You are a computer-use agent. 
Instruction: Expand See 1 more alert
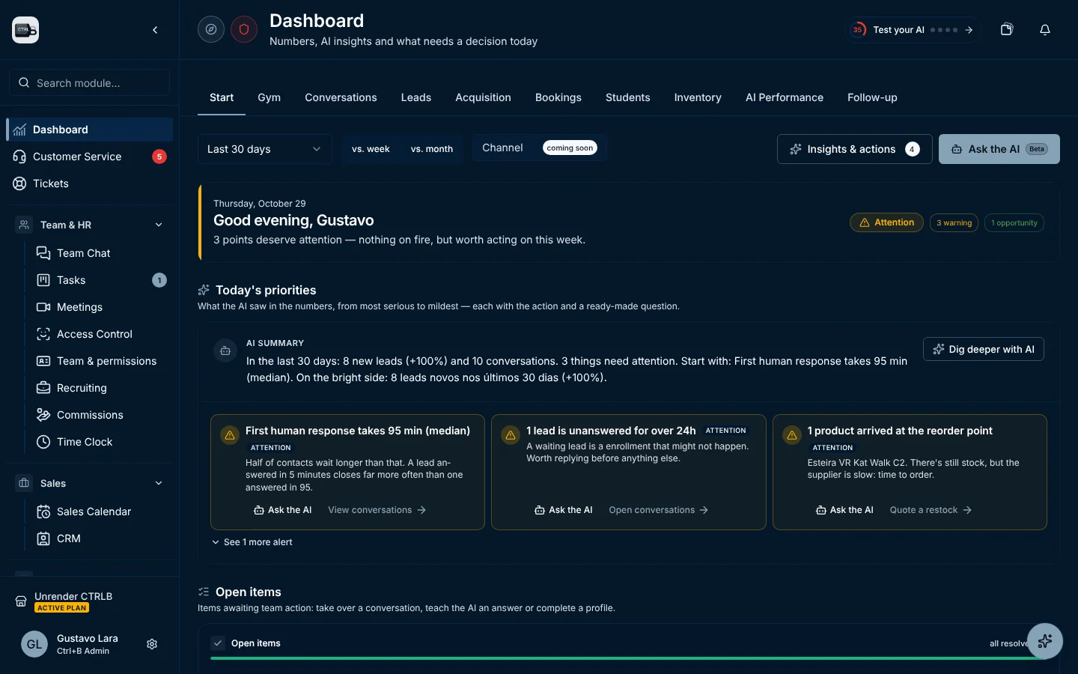pos(252,542)
